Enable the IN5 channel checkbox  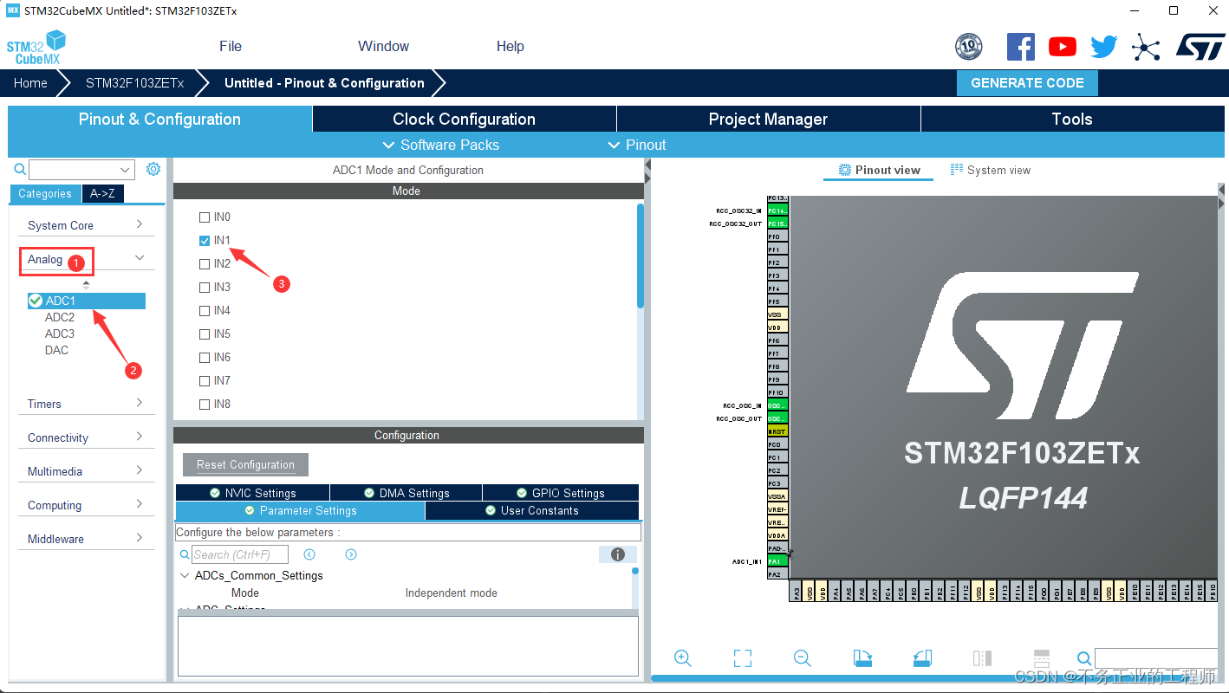pyautogui.click(x=205, y=334)
